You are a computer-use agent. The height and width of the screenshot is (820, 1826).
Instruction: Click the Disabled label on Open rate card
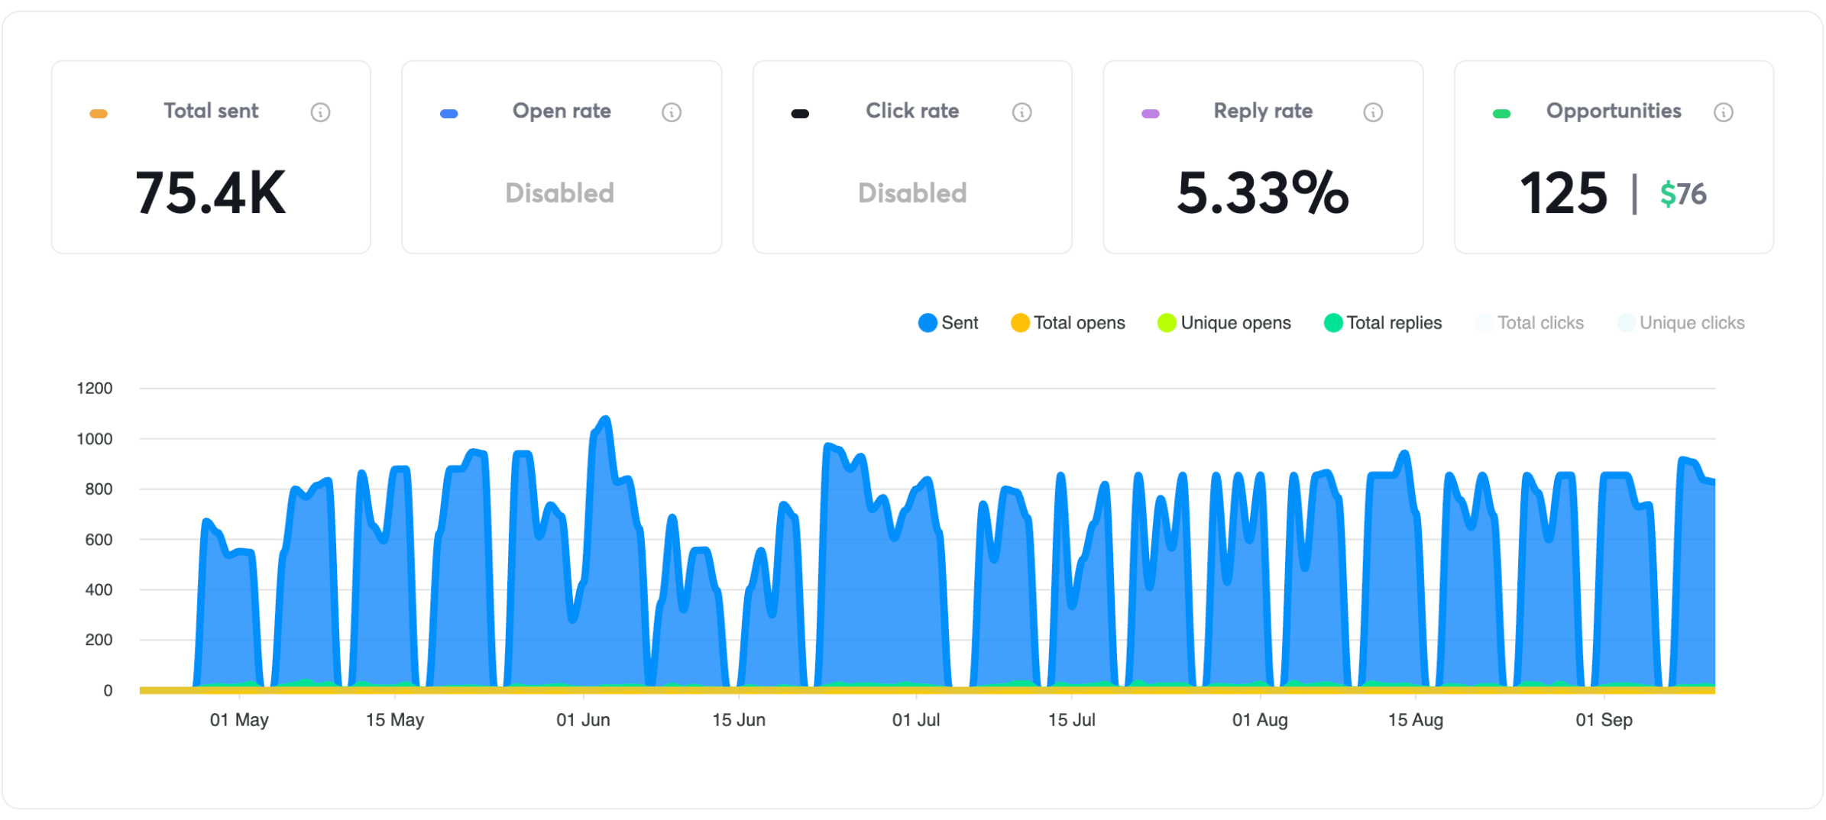pyautogui.click(x=560, y=193)
